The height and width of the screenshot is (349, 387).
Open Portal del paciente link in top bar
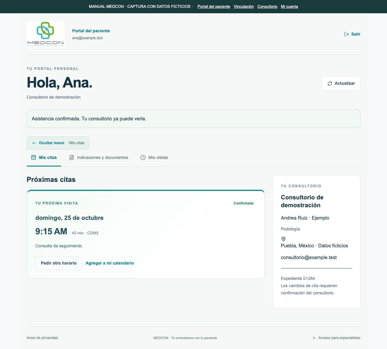[214, 7]
